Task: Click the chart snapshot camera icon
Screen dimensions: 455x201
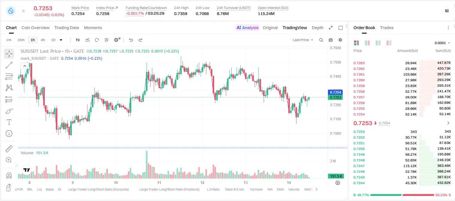Action: [331, 40]
